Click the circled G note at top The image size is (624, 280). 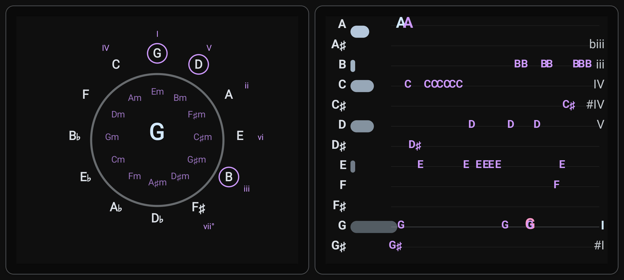[x=157, y=53]
